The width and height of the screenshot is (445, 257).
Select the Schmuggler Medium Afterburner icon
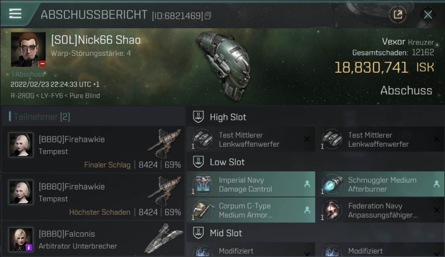[x=332, y=184]
